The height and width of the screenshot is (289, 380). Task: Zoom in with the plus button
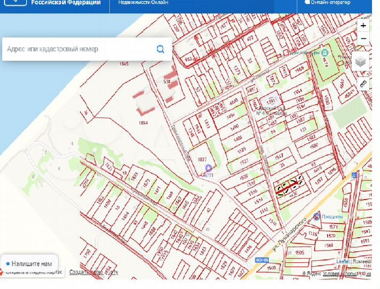[363, 25]
